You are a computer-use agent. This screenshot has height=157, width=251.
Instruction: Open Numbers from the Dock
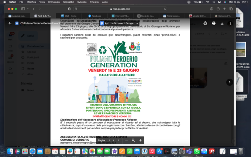tap(130, 151)
